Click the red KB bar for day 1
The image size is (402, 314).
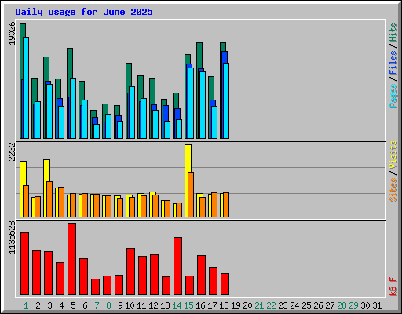(25, 264)
